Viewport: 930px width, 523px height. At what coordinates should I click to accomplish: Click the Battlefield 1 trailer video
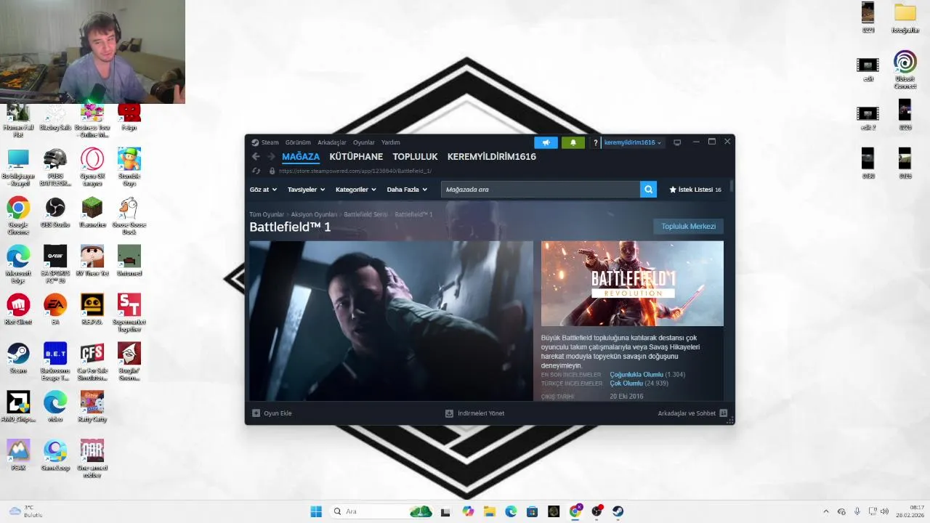[x=391, y=320]
